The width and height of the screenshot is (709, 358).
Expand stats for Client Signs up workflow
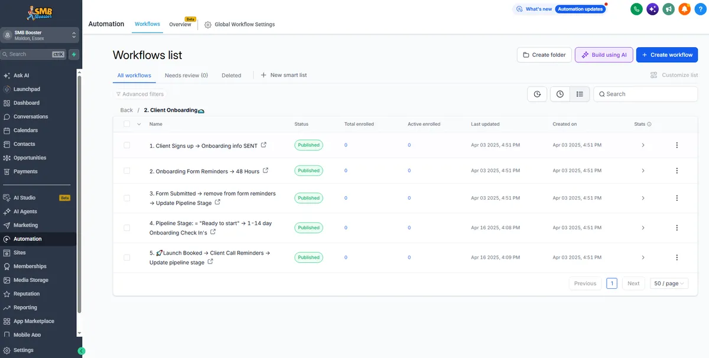643,145
